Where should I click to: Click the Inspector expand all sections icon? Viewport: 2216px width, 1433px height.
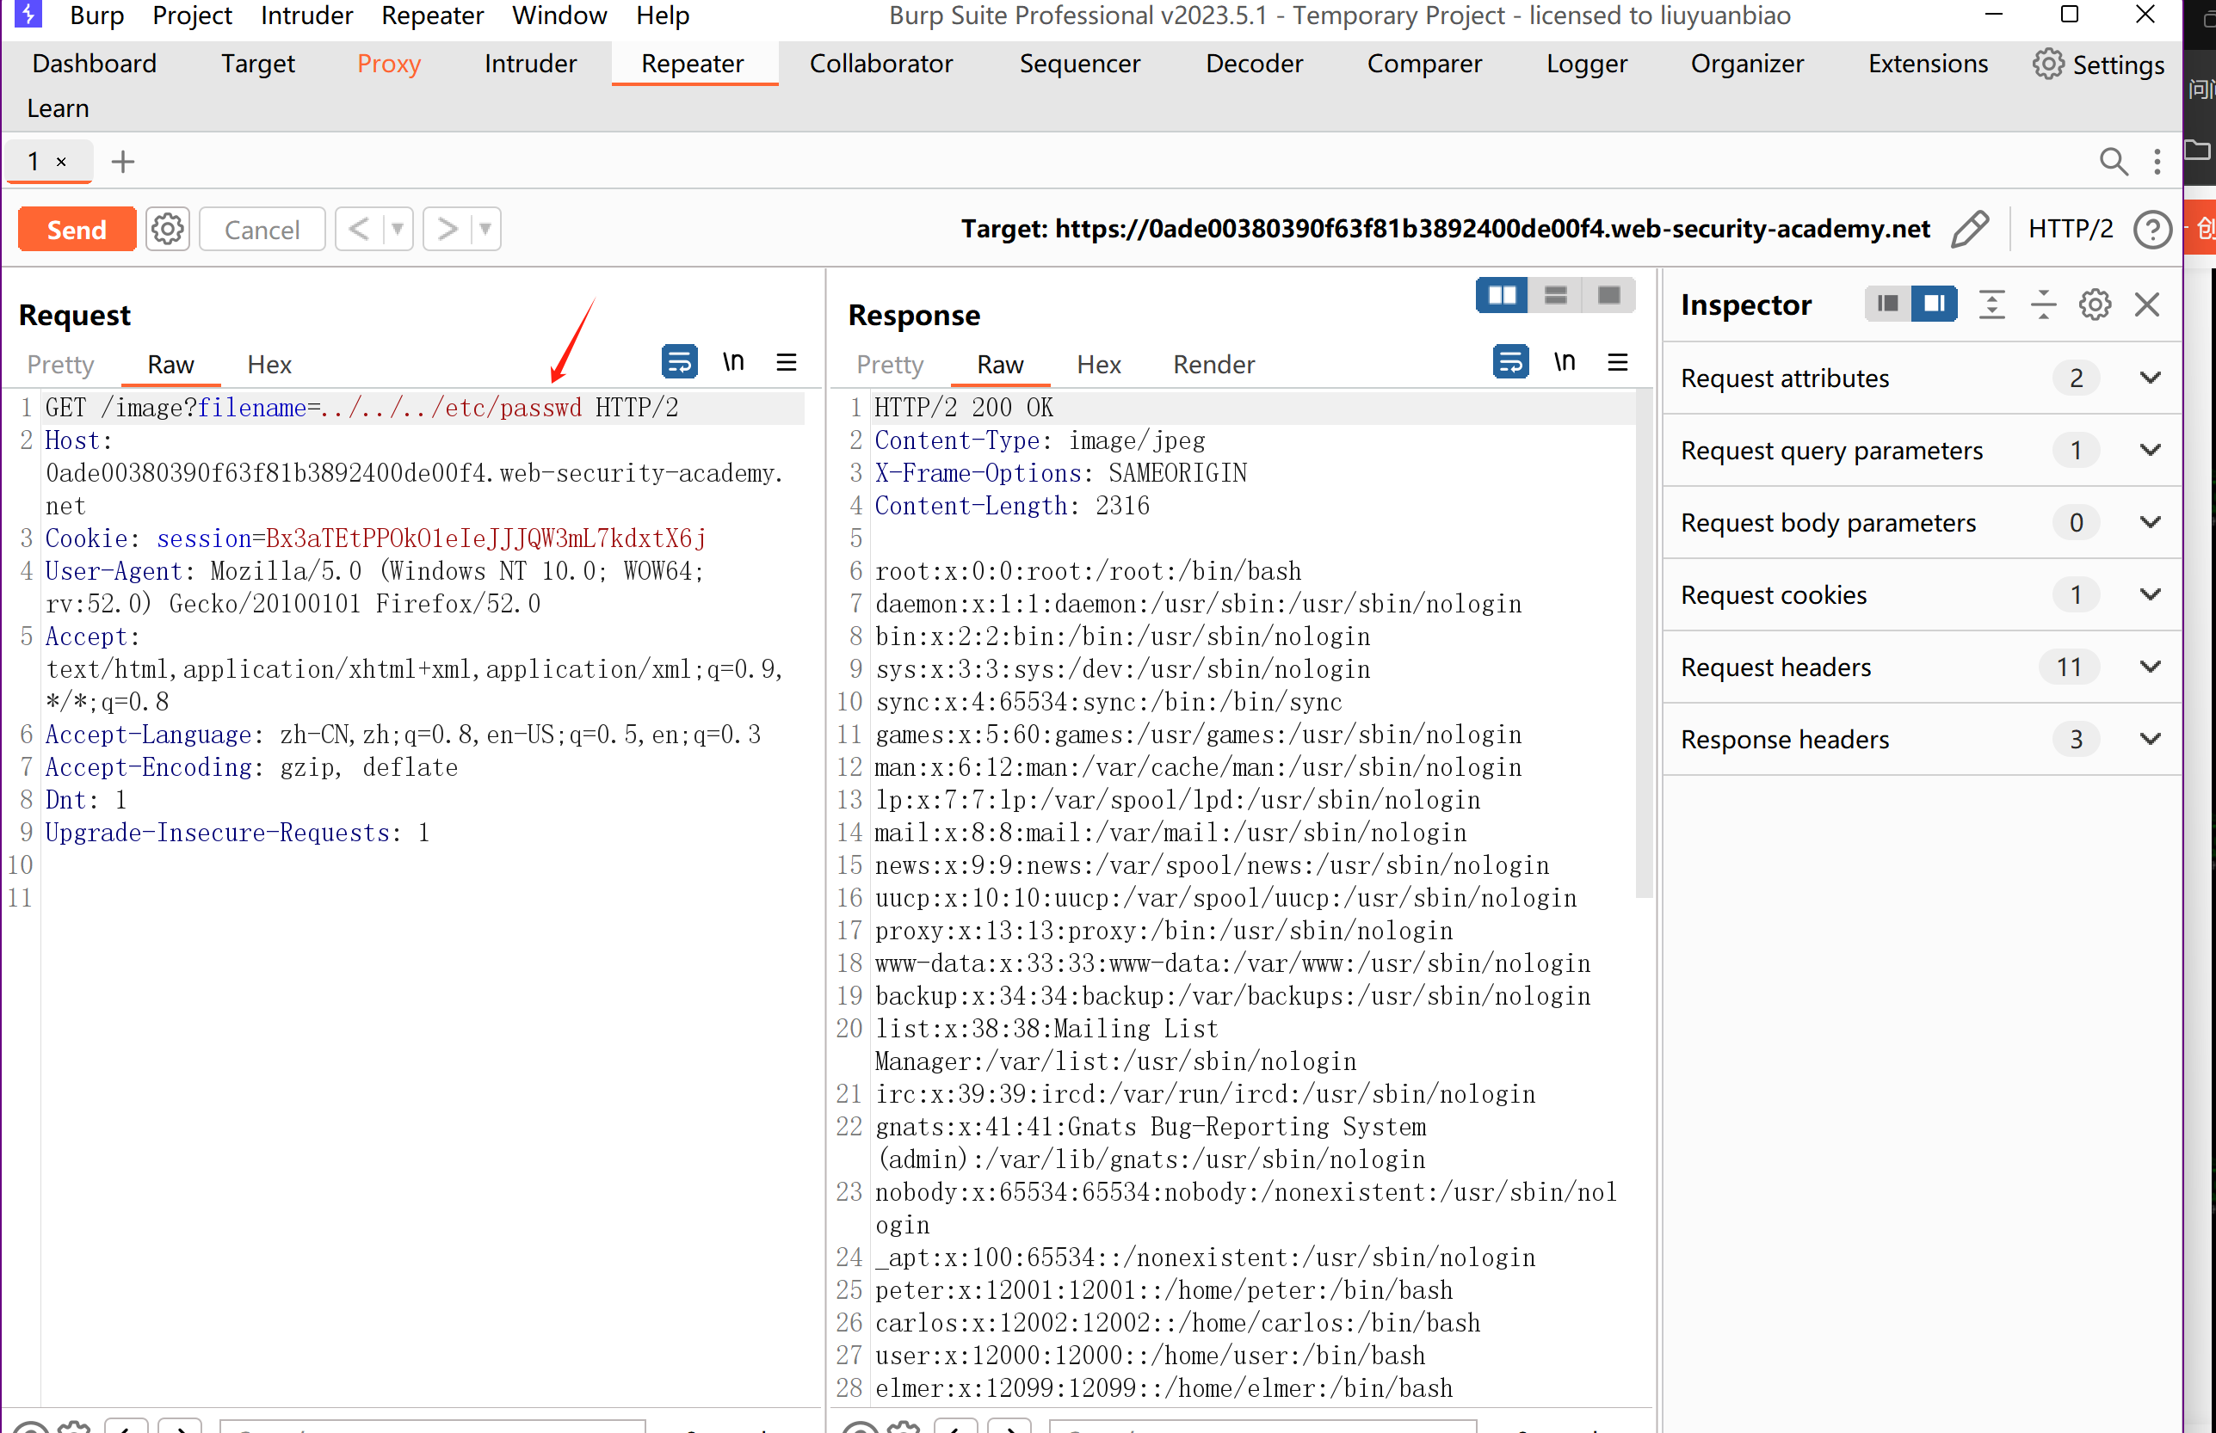[x=1991, y=304]
